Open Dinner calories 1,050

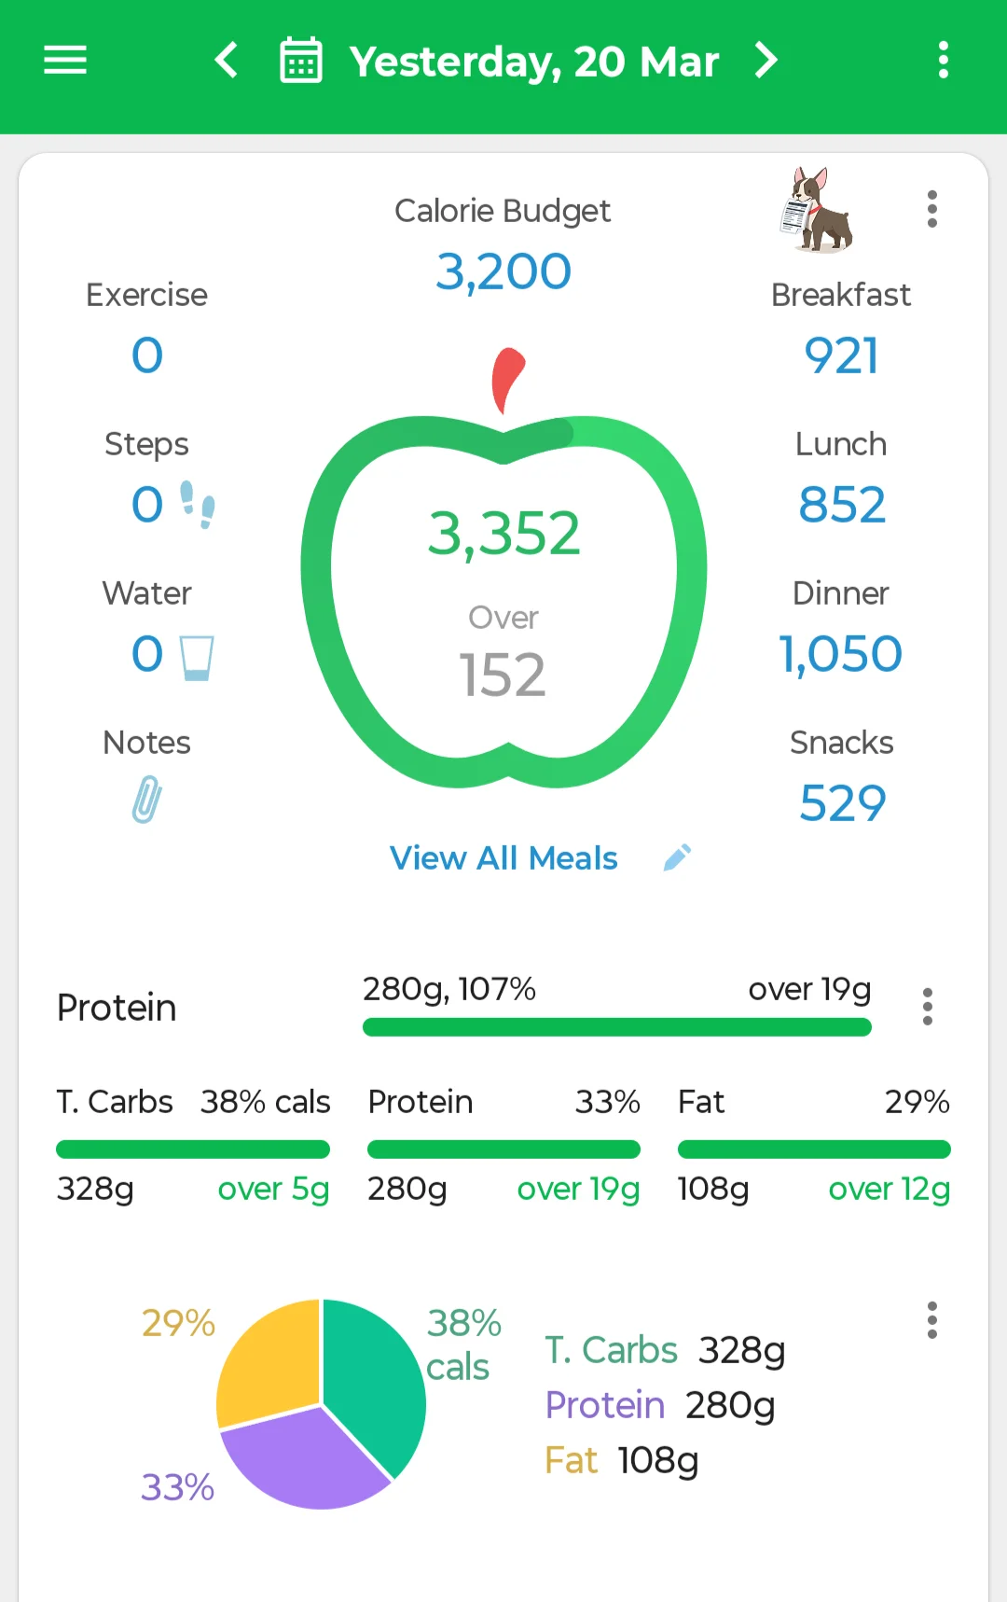[x=840, y=653]
